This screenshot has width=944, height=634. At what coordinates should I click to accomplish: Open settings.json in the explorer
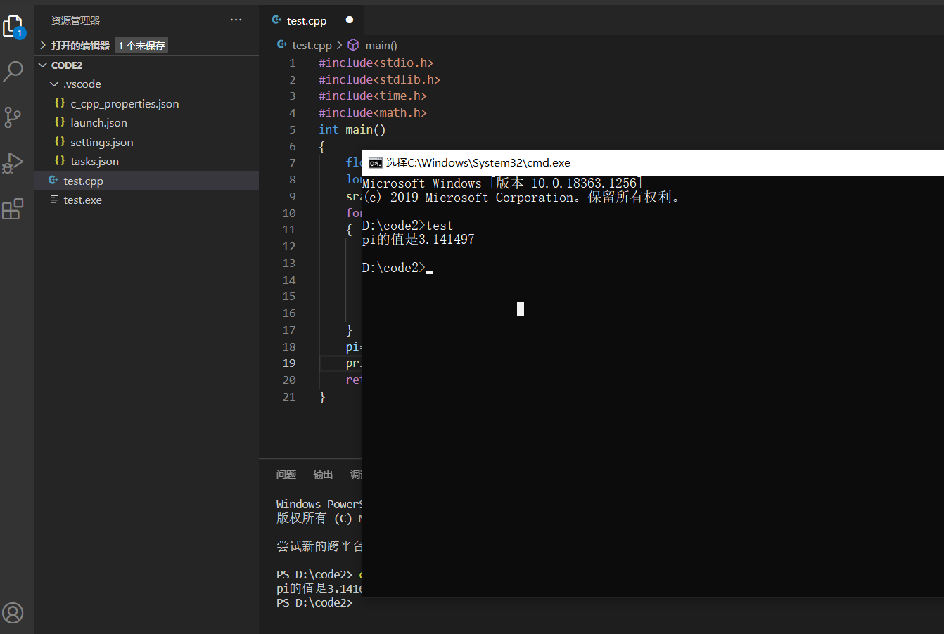coord(101,142)
